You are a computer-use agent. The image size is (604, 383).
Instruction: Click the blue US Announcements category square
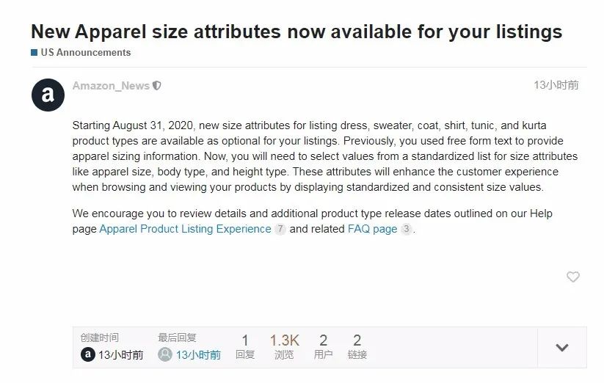pos(34,52)
